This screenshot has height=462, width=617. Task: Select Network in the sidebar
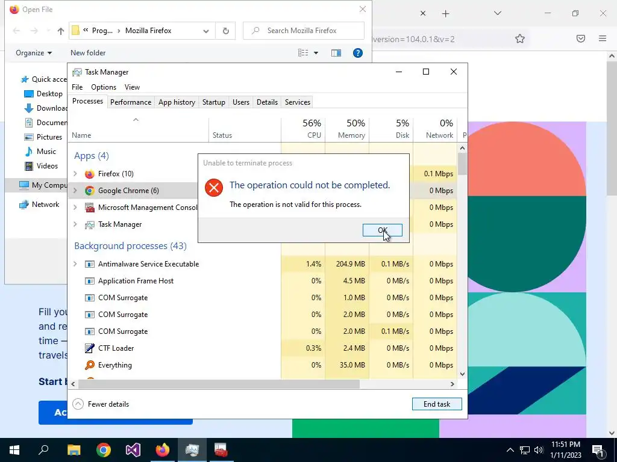point(39,205)
